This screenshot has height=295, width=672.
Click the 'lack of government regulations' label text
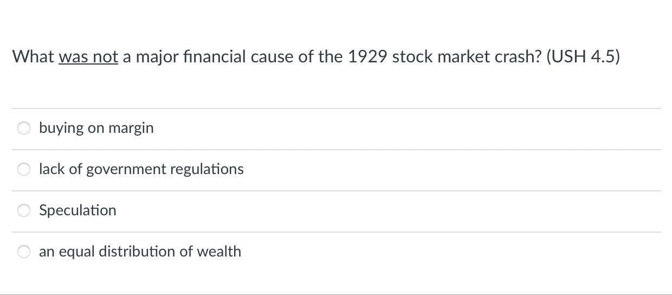[x=141, y=169]
